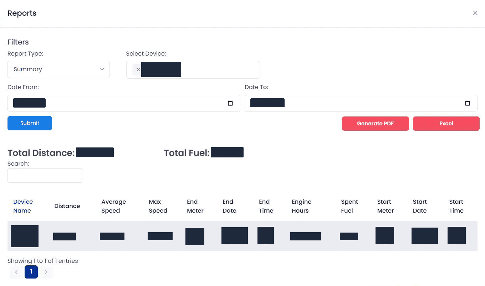The width and height of the screenshot is (485, 286).
Task: Click the Reports dialog title
Action: [x=22, y=13]
